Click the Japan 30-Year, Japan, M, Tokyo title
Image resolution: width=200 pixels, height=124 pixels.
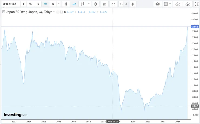point(29,12)
